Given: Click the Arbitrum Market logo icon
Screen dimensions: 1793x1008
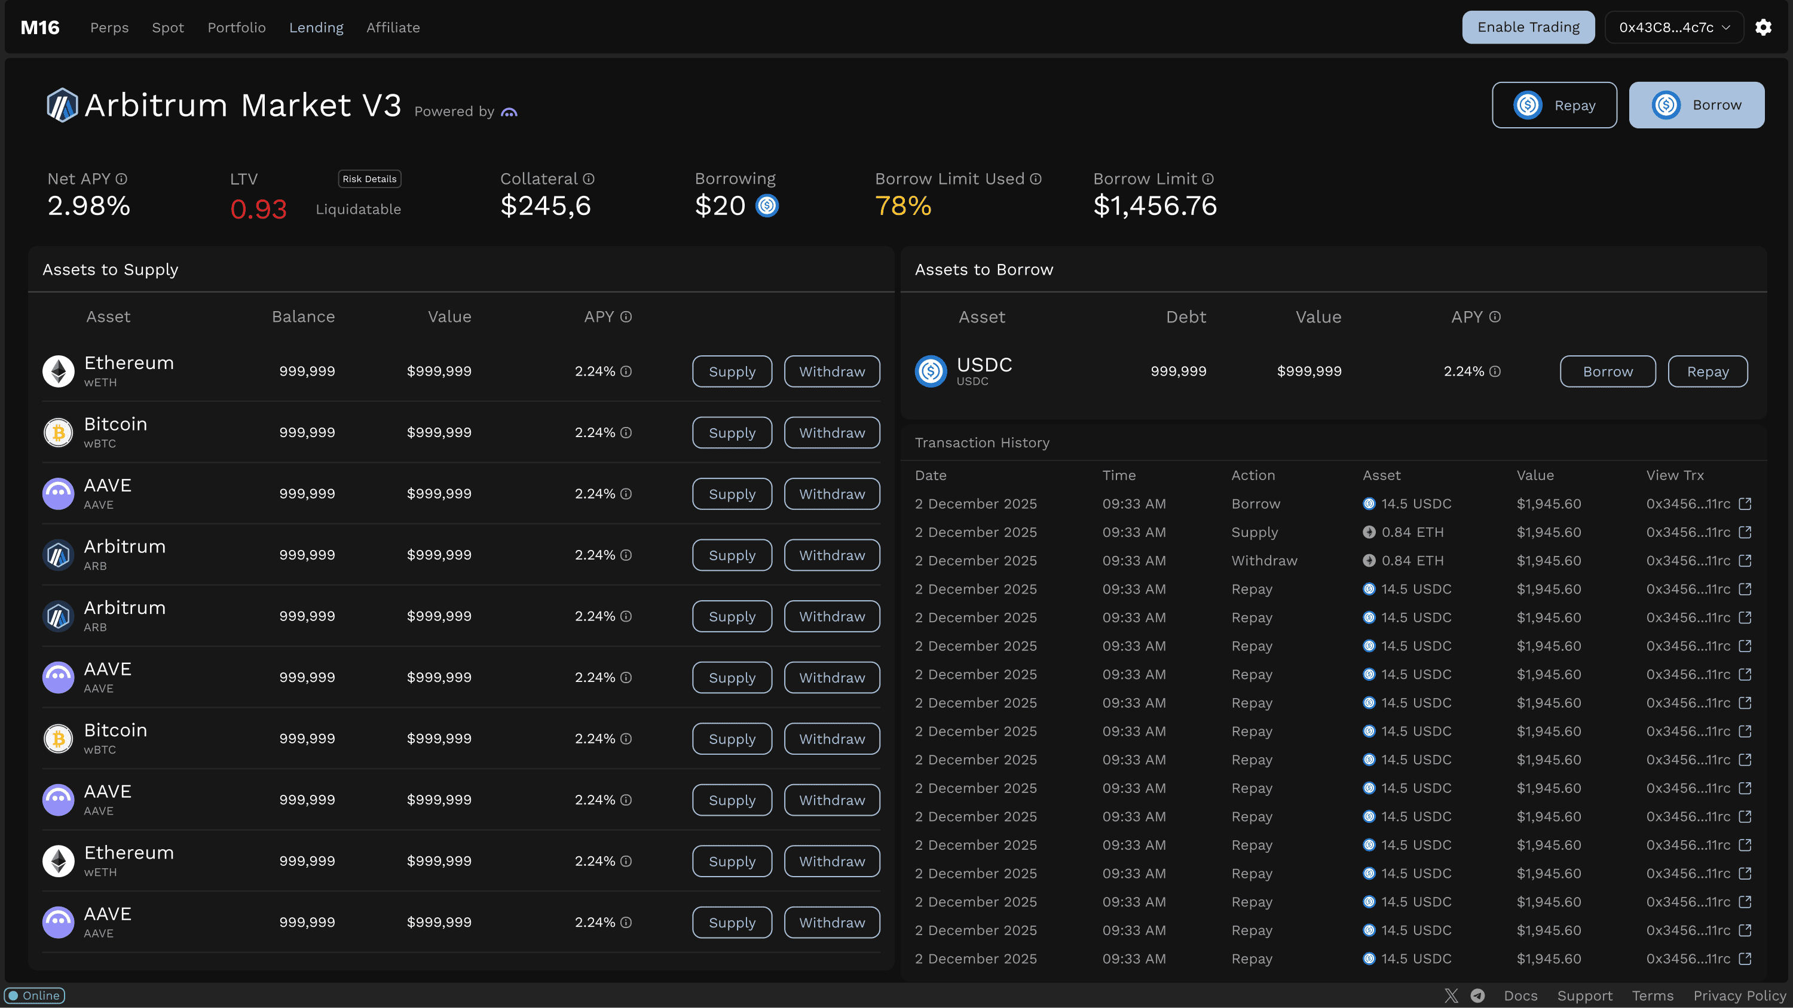Looking at the screenshot, I should coord(62,105).
